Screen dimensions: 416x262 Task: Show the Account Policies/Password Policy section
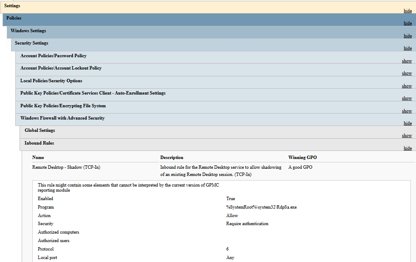(x=407, y=61)
